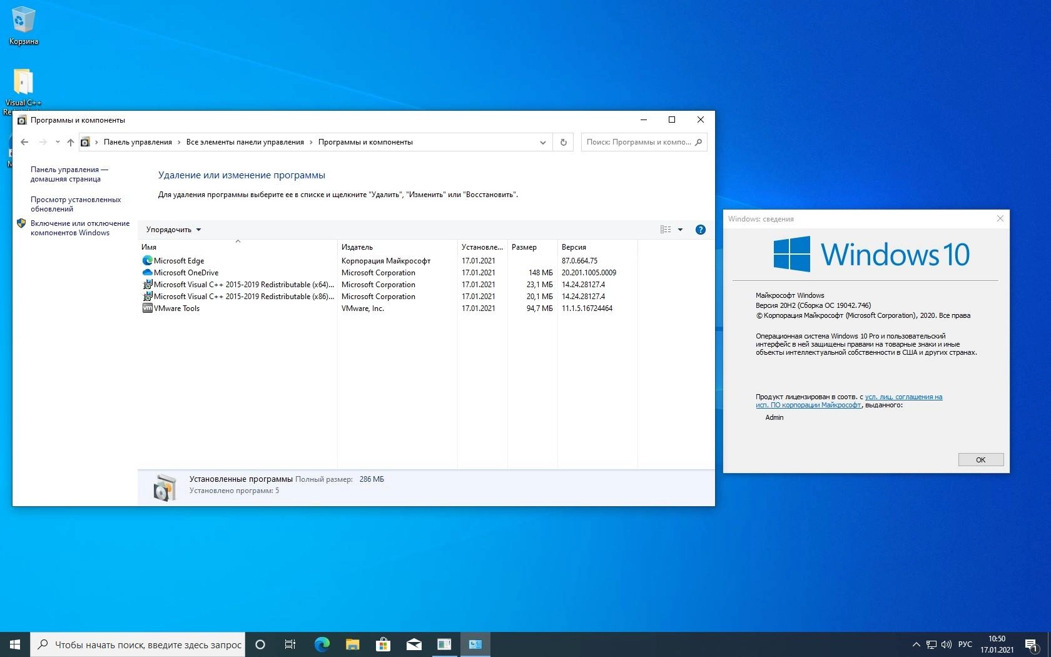Select version 87.0.664.75 cell
Viewport: 1051px width, 657px height.
(x=579, y=261)
